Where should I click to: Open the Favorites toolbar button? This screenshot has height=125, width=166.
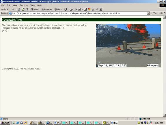point(47,9)
